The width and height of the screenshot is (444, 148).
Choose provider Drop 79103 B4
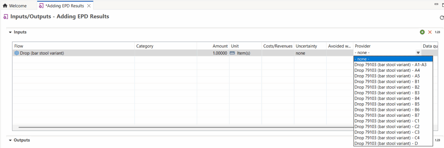tap(393, 98)
